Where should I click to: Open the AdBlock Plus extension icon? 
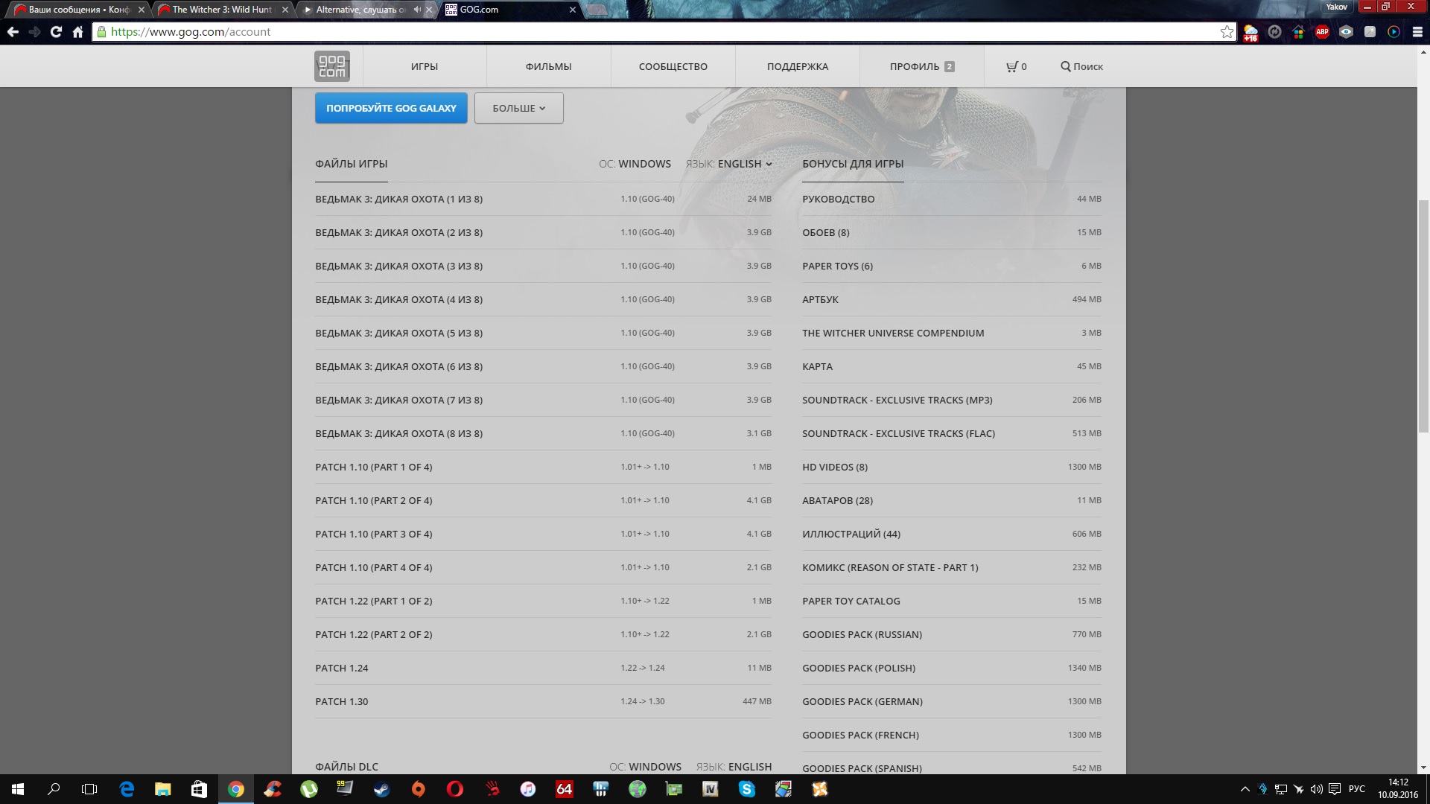[1322, 32]
